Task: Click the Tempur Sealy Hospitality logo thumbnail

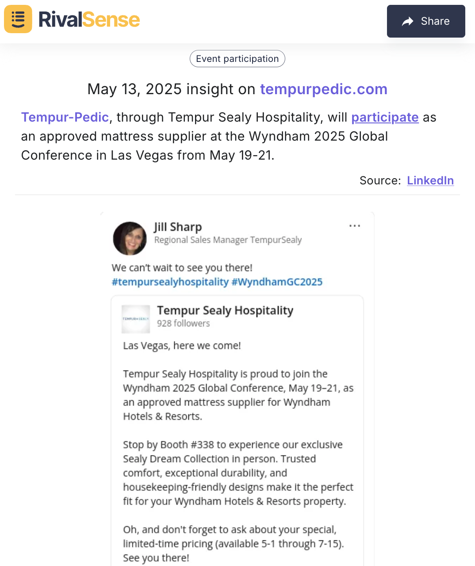Action: pos(136,319)
